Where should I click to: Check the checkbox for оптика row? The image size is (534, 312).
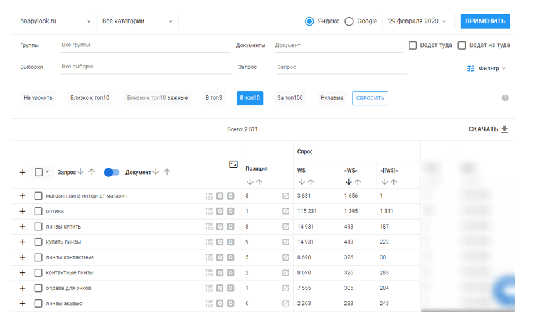coord(38,211)
